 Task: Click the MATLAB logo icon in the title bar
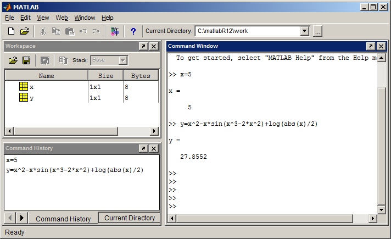[8, 7]
